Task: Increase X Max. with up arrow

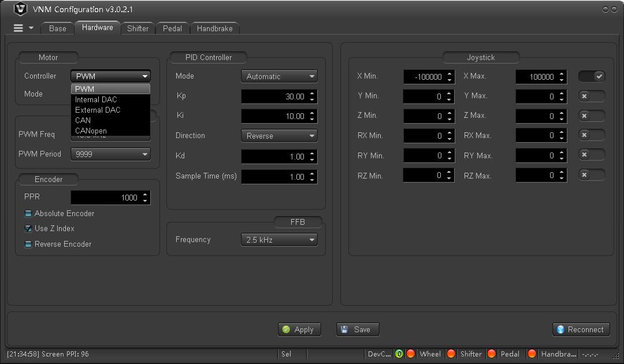Action: tap(562, 73)
